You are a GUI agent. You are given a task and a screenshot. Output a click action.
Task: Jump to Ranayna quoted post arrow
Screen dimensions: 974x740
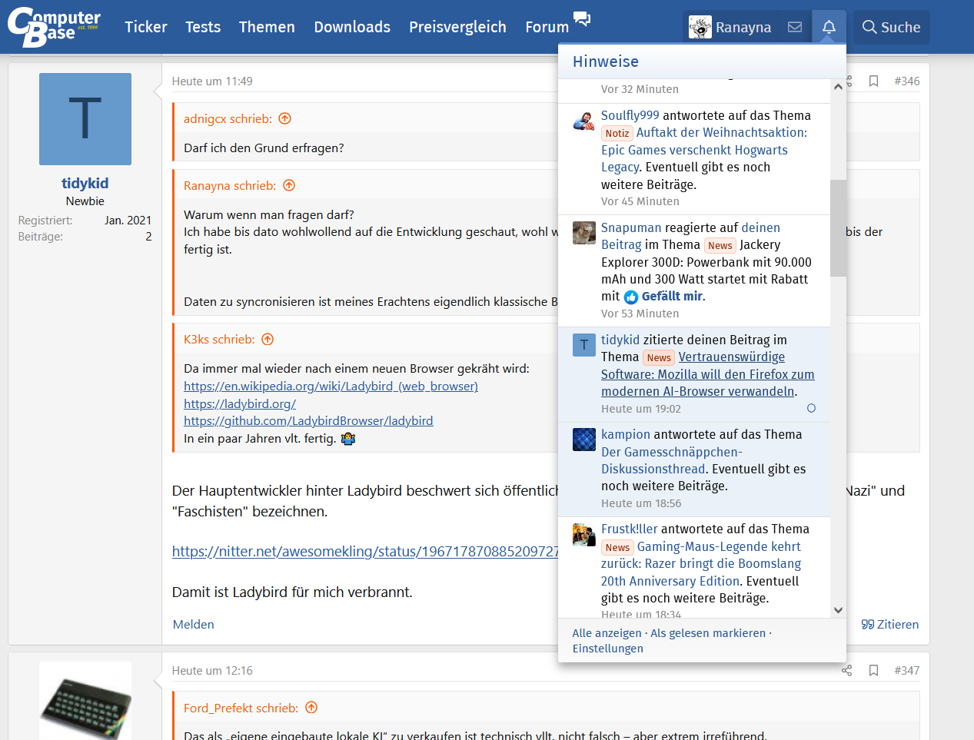[x=289, y=185]
